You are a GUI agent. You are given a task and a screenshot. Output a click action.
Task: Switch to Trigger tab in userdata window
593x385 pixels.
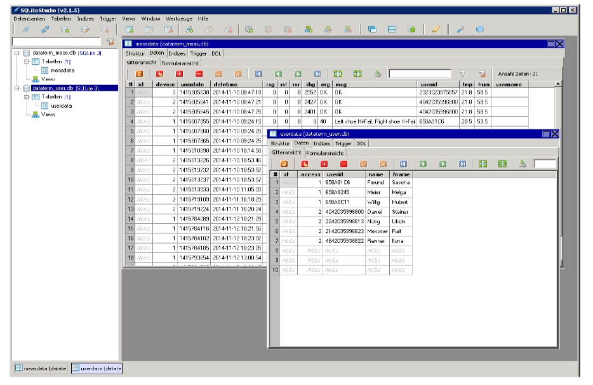coord(343,143)
